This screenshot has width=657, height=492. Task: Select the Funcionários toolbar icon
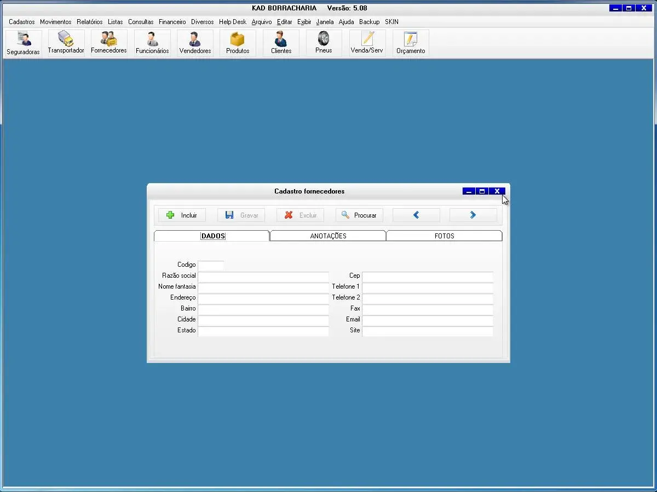click(152, 43)
